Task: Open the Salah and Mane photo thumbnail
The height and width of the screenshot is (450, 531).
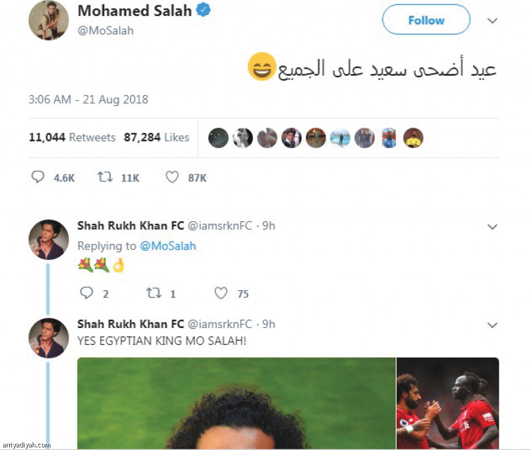Action: point(448,403)
